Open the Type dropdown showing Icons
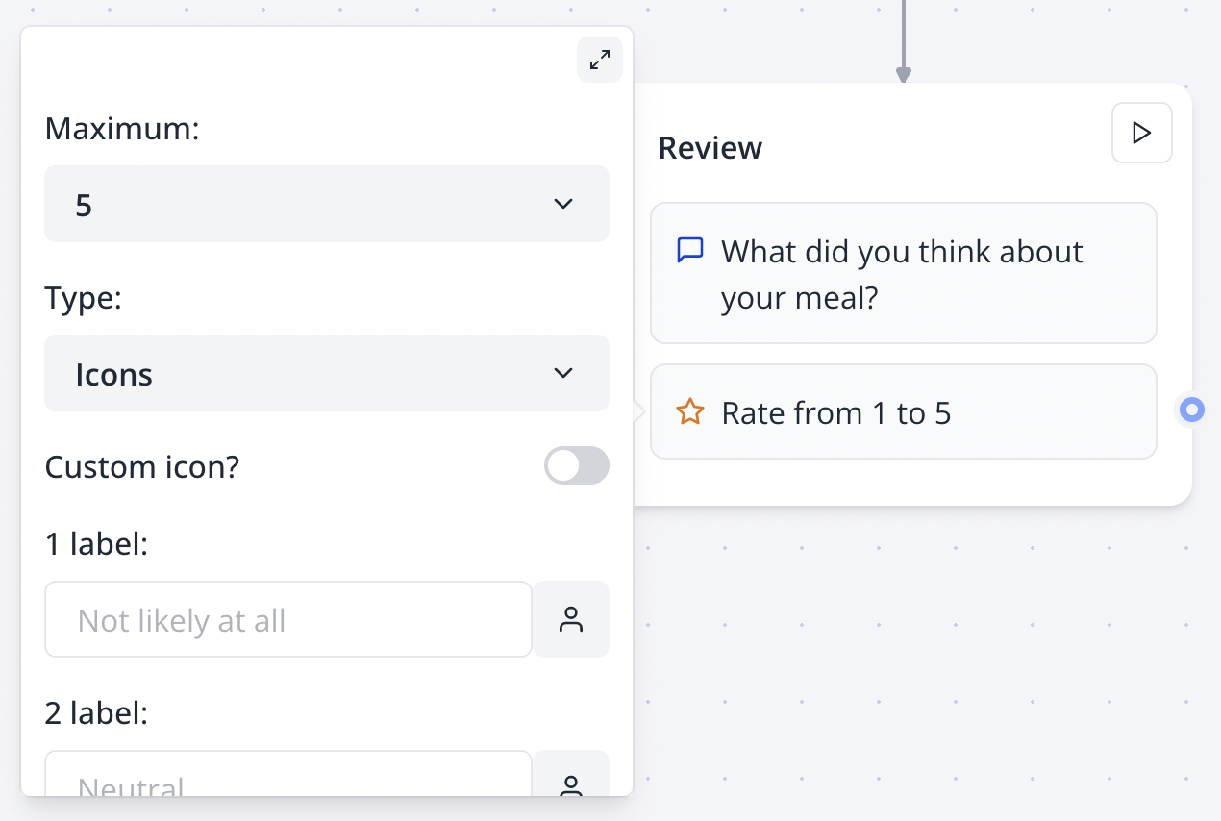Image resolution: width=1221 pixels, height=821 pixels. tap(327, 373)
